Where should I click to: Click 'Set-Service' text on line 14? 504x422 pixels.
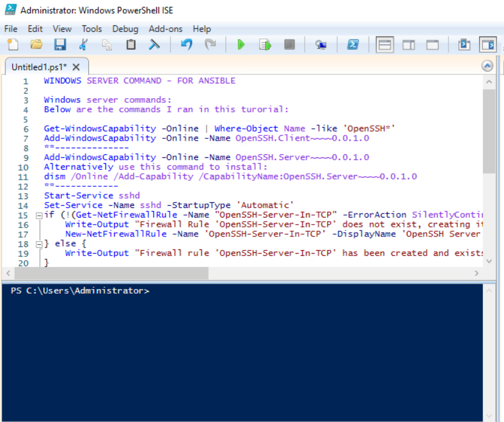click(x=73, y=205)
